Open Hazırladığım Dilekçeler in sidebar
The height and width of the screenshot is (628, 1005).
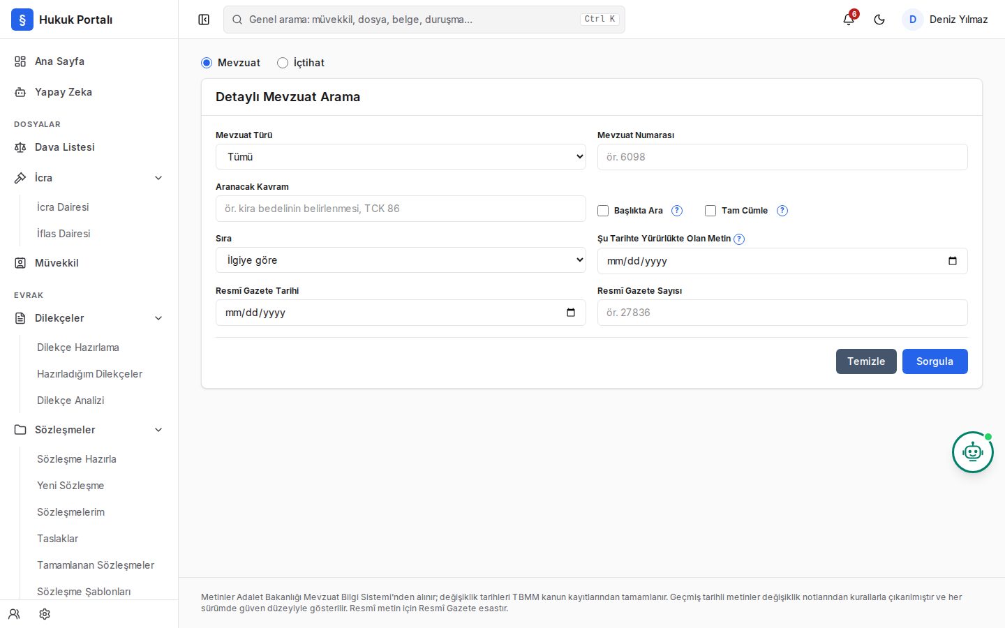click(x=89, y=374)
